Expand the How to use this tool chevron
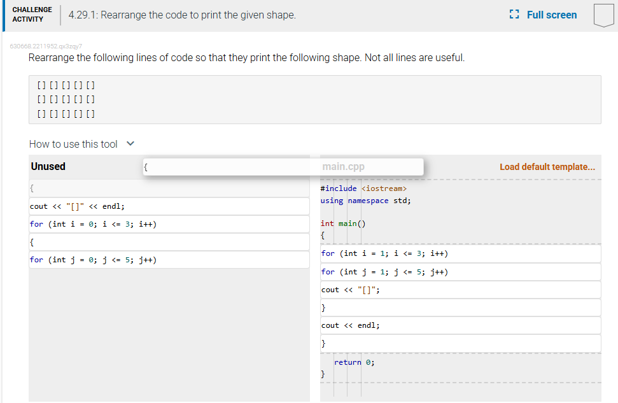618x403 pixels. point(130,144)
